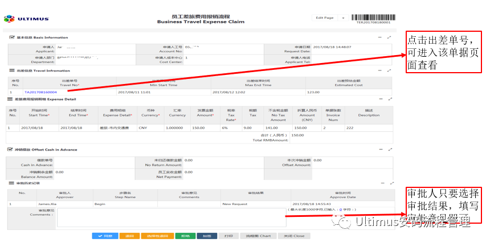Viewport: 486px width, 243px height.
Task: Click the Ultimus logo
Action: [26, 19]
